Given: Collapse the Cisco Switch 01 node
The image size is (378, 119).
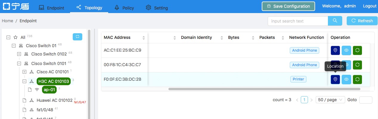Looking at the screenshot, I should click(x=14, y=46).
